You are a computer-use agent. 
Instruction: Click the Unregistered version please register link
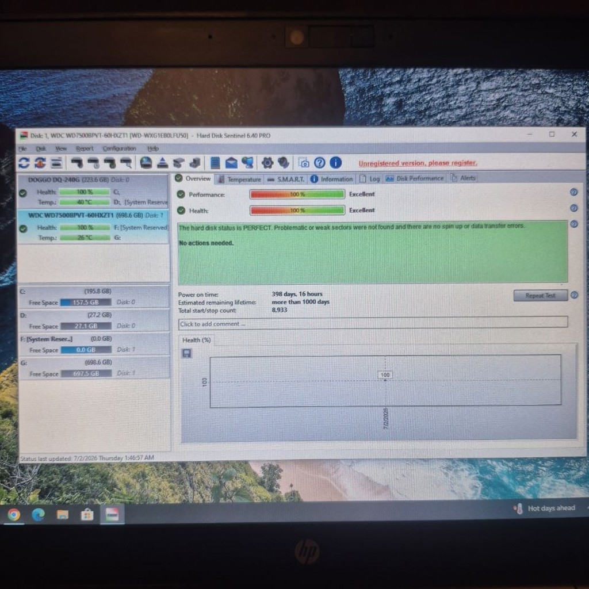[418, 163]
